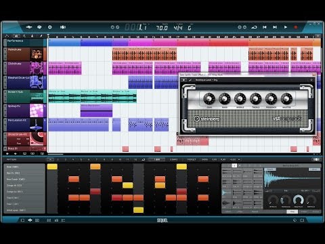Click the red turntable track thumbnail

[37, 139]
